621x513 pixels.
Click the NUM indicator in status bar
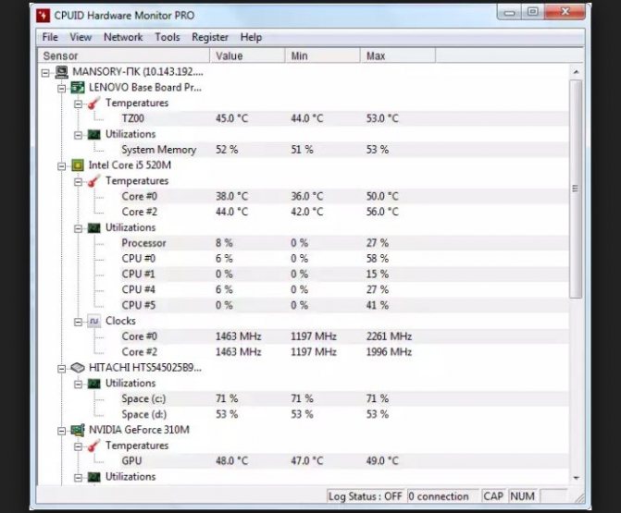pos(522,496)
